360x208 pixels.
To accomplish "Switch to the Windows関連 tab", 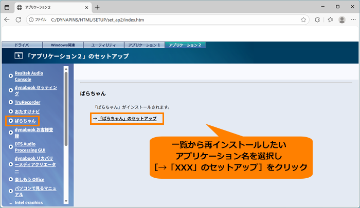I will coord(62,45).
